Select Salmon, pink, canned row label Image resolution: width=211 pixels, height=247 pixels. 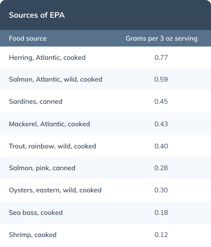pyautogui.click(x=42, y=168)
